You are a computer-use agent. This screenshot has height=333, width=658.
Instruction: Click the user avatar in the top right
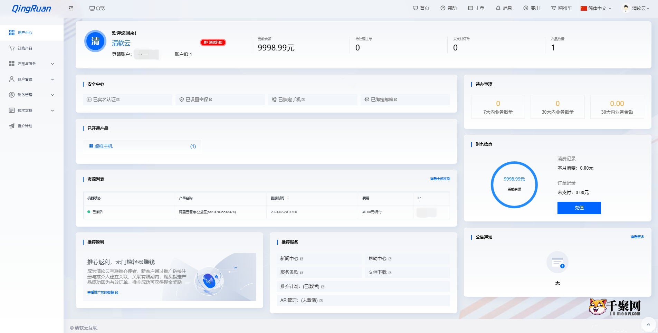(x=626, y=8)
